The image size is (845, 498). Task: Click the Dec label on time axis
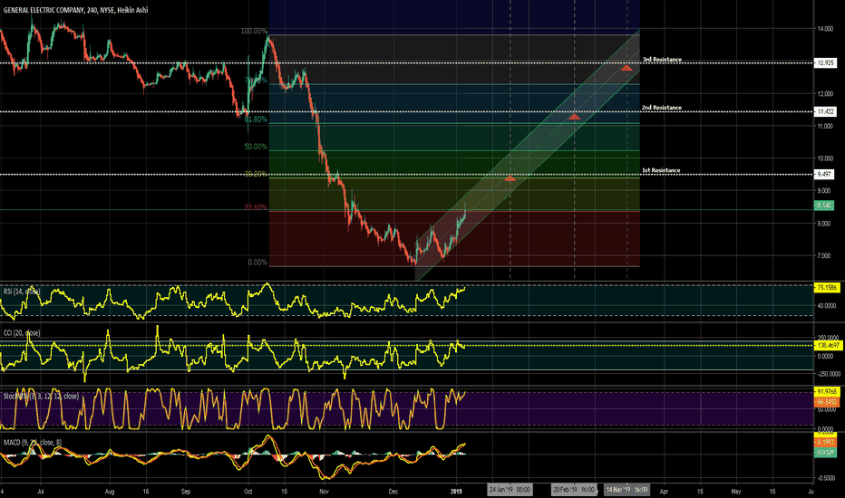tap(393, 491)
